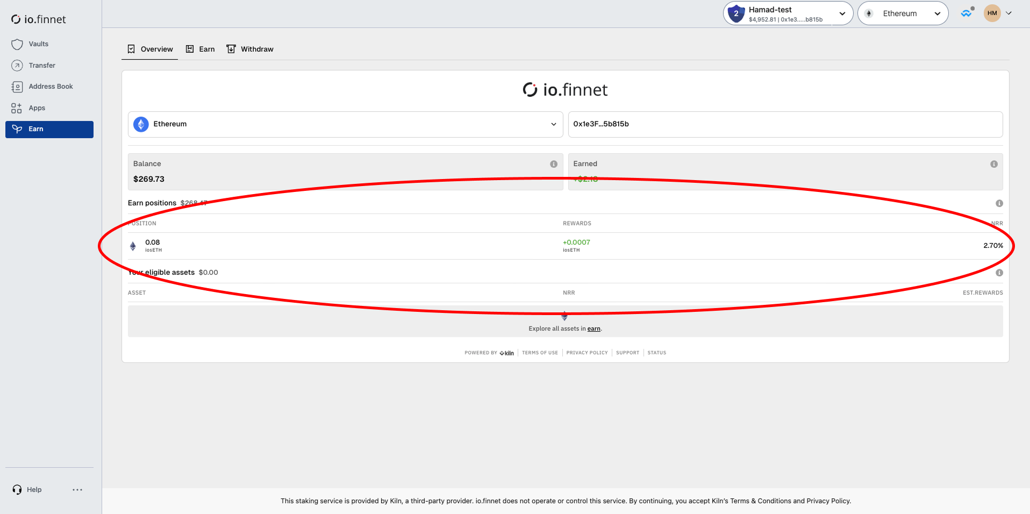Open the Support link

pyautogui.click(x=627, y=353)
